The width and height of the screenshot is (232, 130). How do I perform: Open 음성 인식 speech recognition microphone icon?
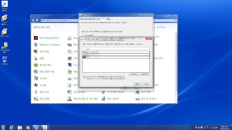coord(36,92)
